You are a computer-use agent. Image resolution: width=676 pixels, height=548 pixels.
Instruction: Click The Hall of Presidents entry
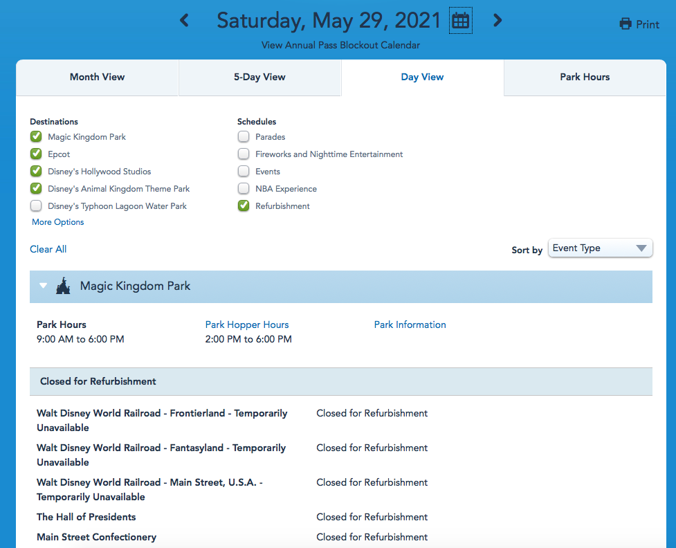86,517
